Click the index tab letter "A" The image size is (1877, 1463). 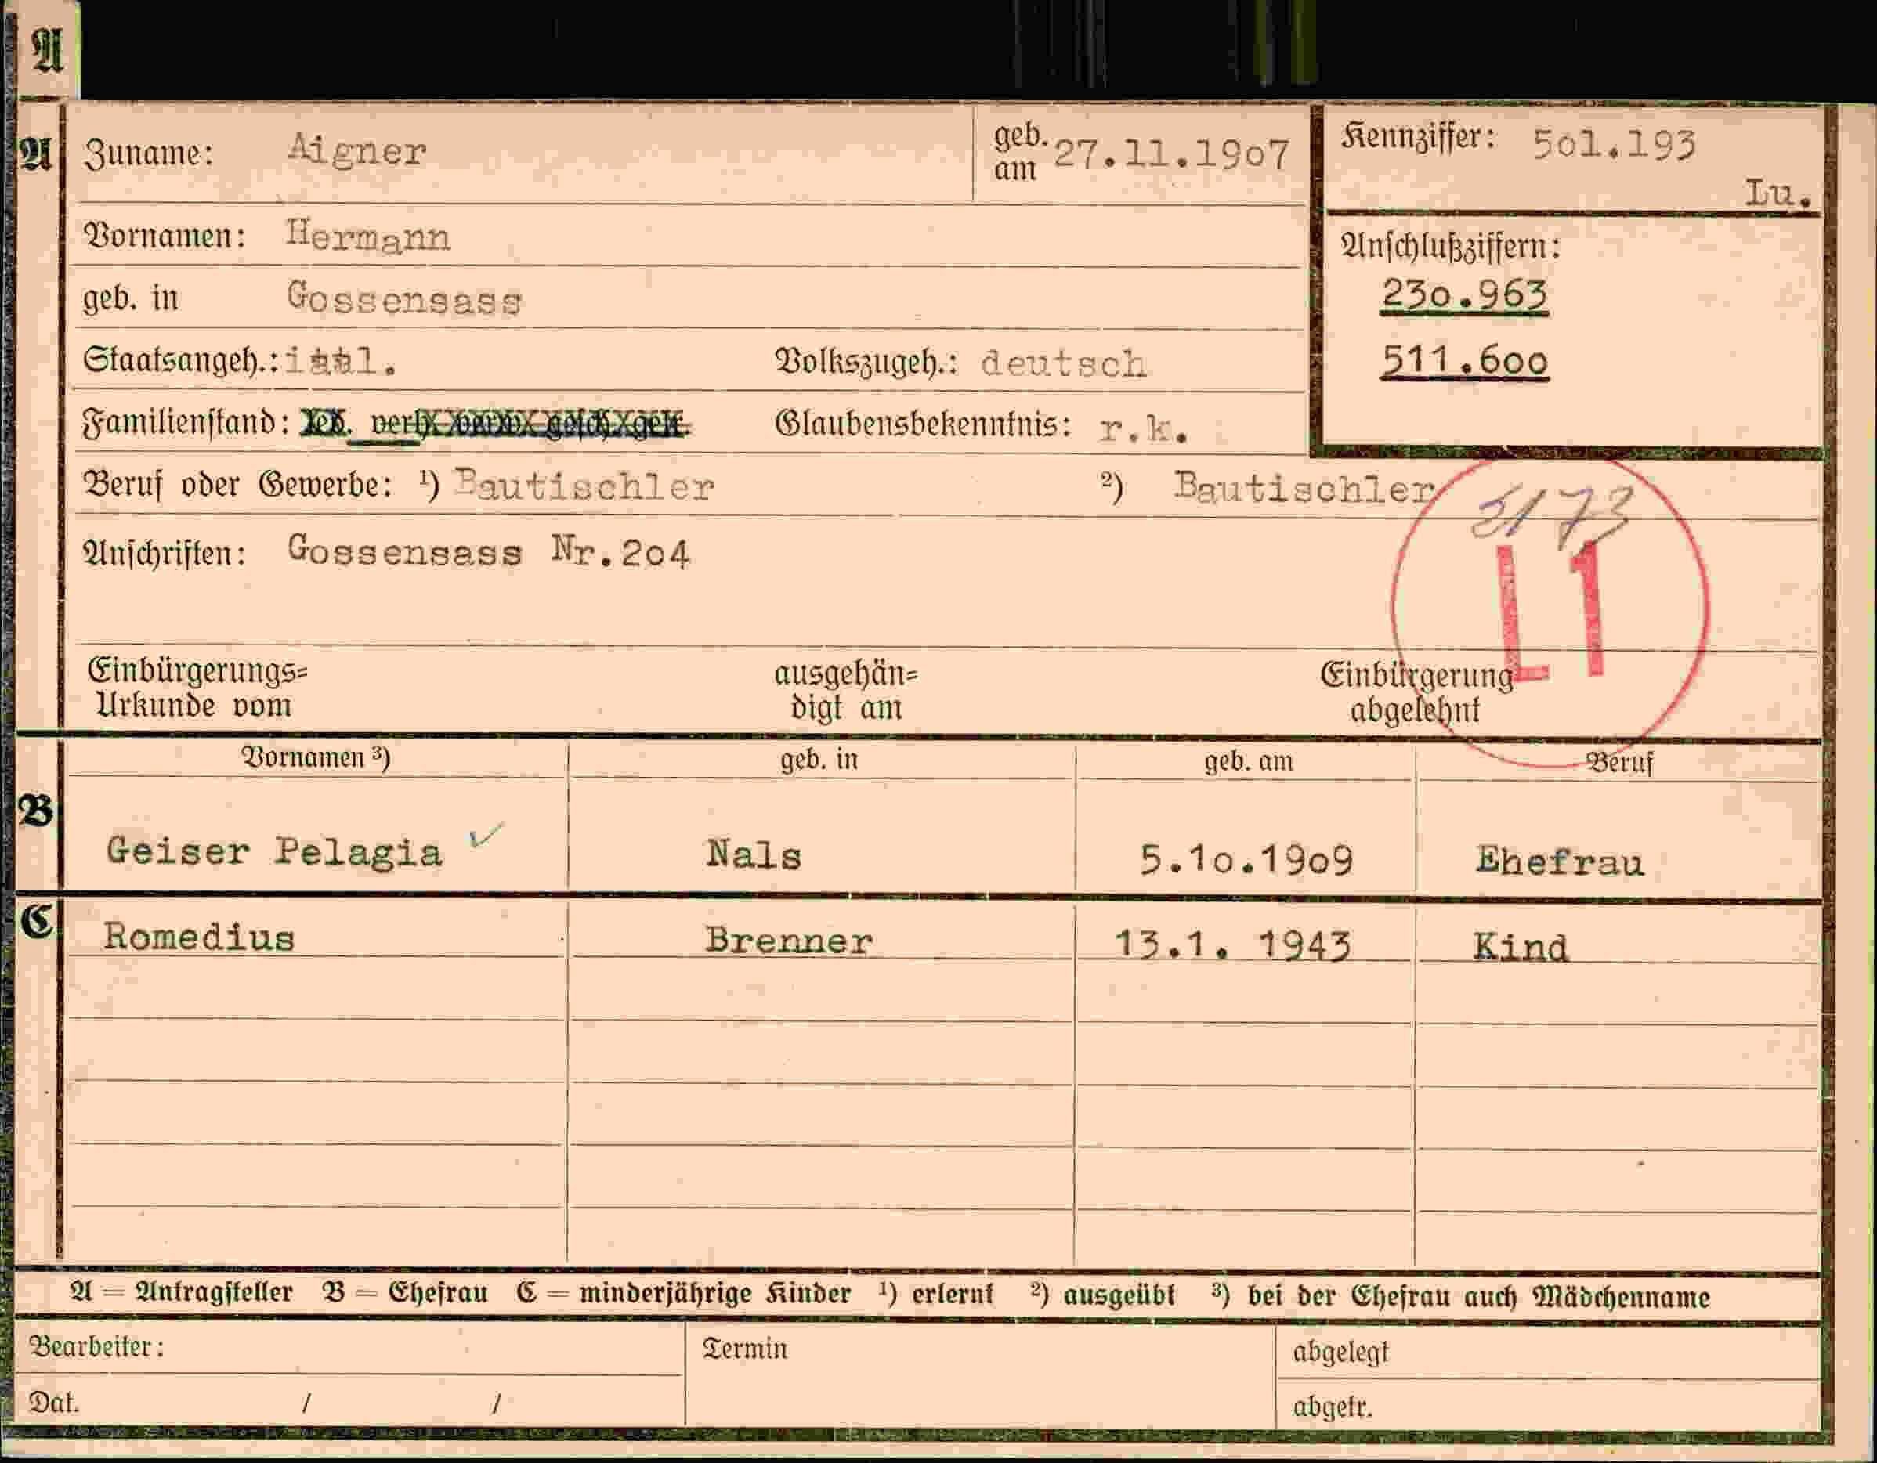coord(47,50)
